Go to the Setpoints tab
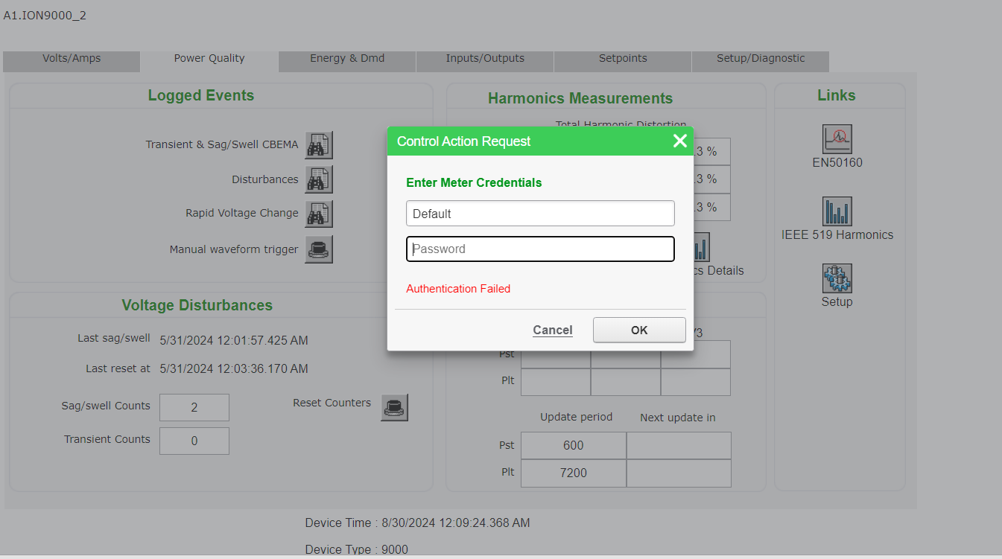 click(623, 59)
